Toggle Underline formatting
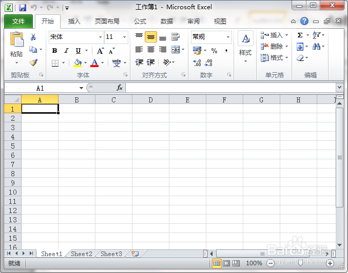 point(78,51)
